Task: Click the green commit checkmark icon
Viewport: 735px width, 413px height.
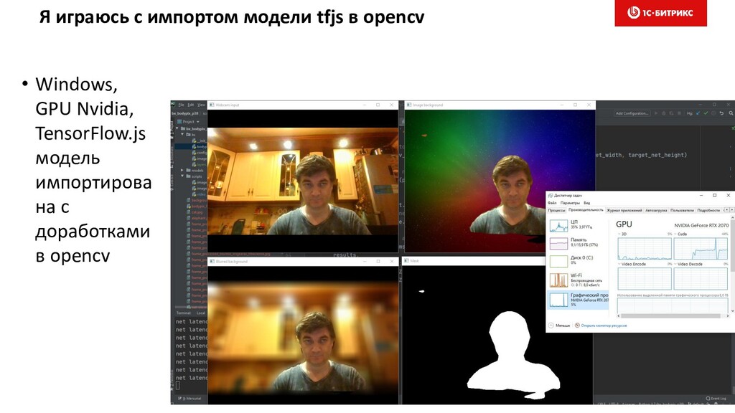Action: click(x=706, y=113)
